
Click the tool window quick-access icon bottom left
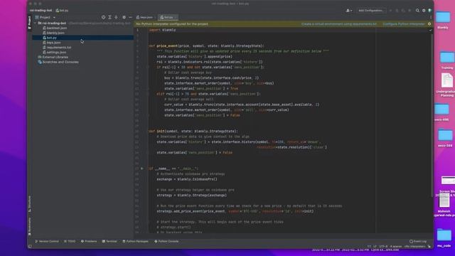tap(30, 247)
